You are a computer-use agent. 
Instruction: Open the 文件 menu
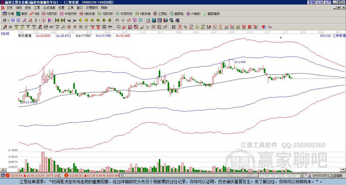click(x=9, y=8)
